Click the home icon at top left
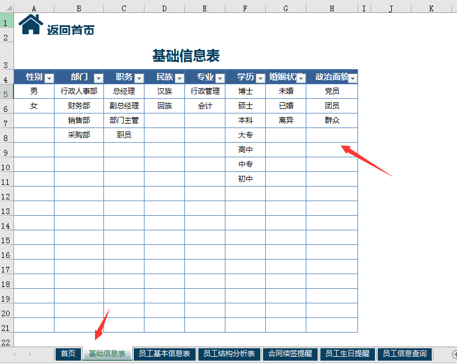Viewport: 457px width, 364px height. (30, 24)
